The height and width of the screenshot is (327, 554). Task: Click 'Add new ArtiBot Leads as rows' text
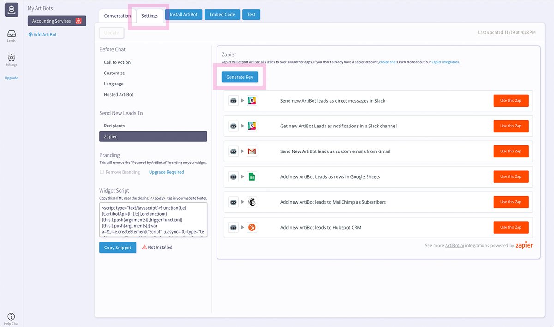tap(330, 177)
